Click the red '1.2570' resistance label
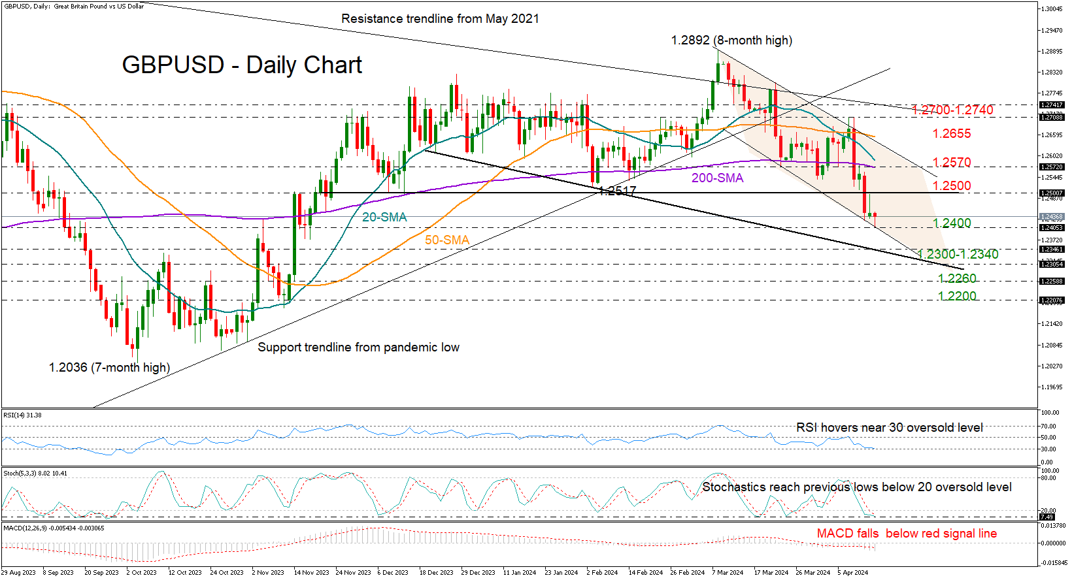1072x580 pixels. [952, 162]
